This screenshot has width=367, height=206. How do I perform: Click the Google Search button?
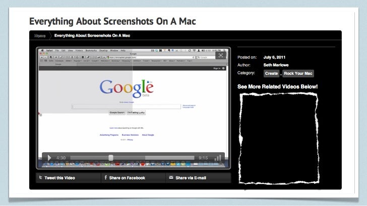(117, 113)
